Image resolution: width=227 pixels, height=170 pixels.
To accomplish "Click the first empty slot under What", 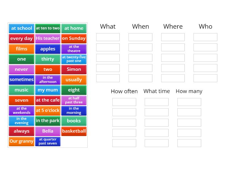I will (x=108, y=37).
